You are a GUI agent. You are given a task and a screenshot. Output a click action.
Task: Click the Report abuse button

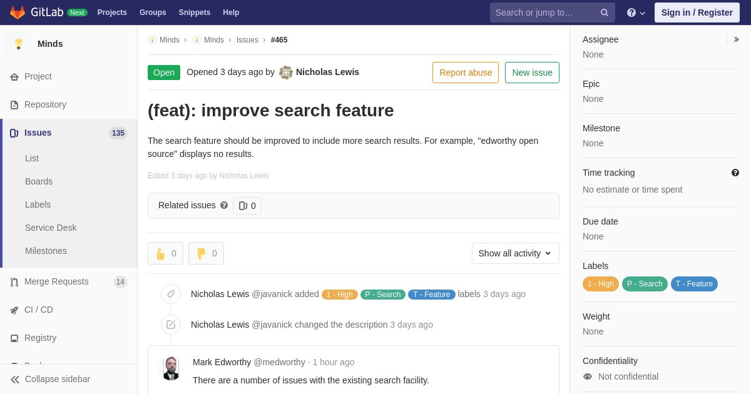(466, 73)
